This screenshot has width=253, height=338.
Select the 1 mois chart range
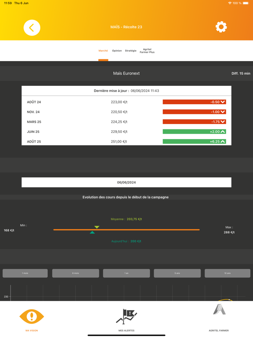click(25, 273)
